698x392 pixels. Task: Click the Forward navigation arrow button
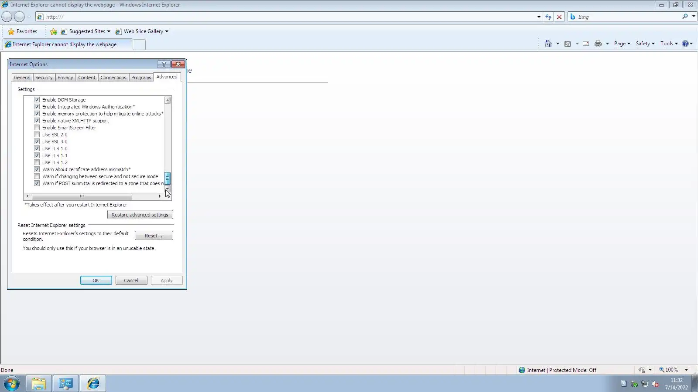pos(19,17)
